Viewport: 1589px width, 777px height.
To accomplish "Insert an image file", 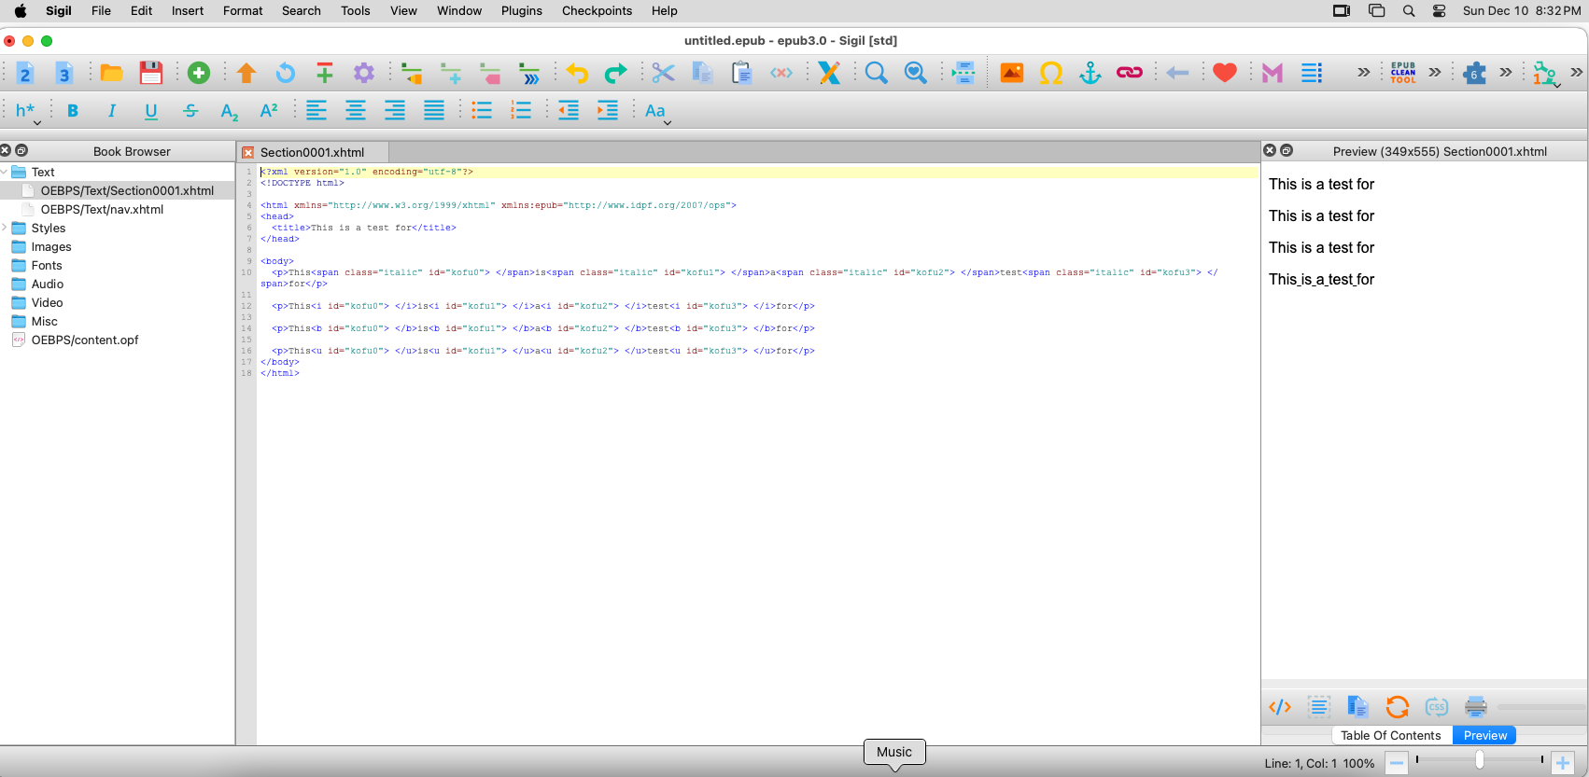I will (x=1012, y=73).
